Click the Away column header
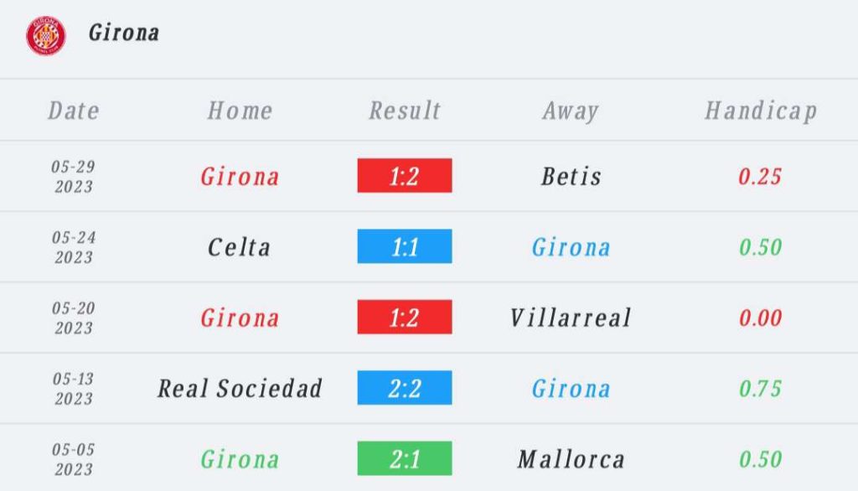The image size is (858, 491). point(571,111)
